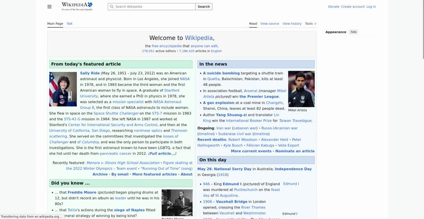Click the Log in link

371,7
